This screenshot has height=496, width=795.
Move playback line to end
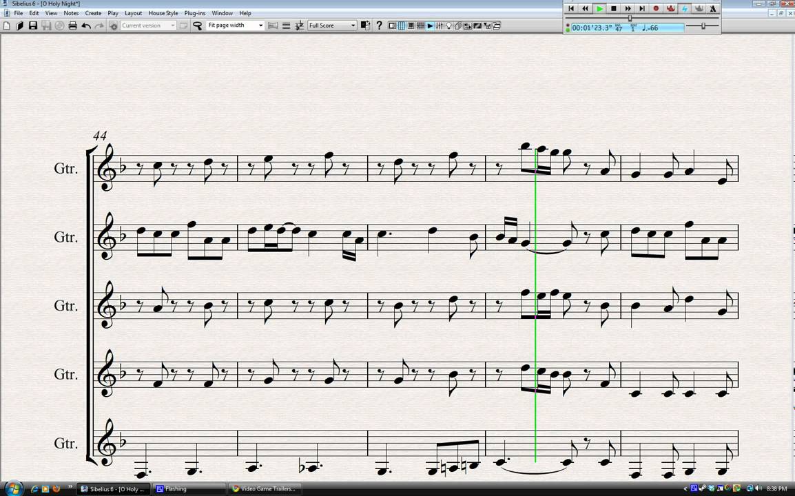(642, 9)
